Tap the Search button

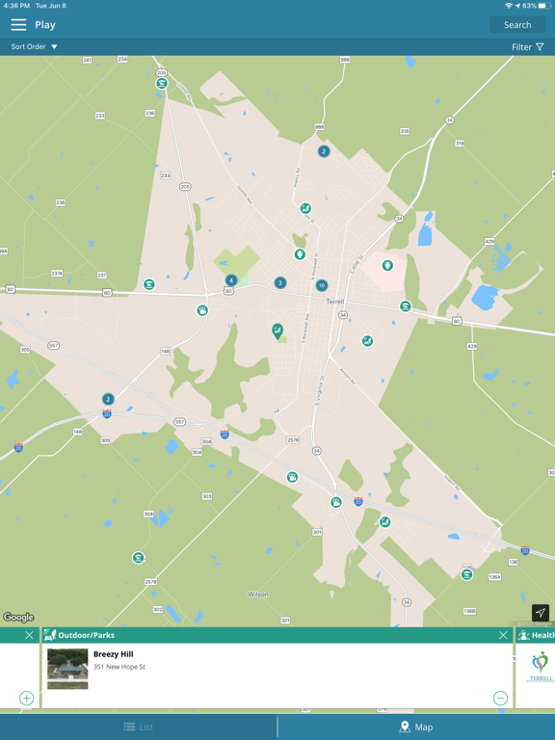point(517,25)
